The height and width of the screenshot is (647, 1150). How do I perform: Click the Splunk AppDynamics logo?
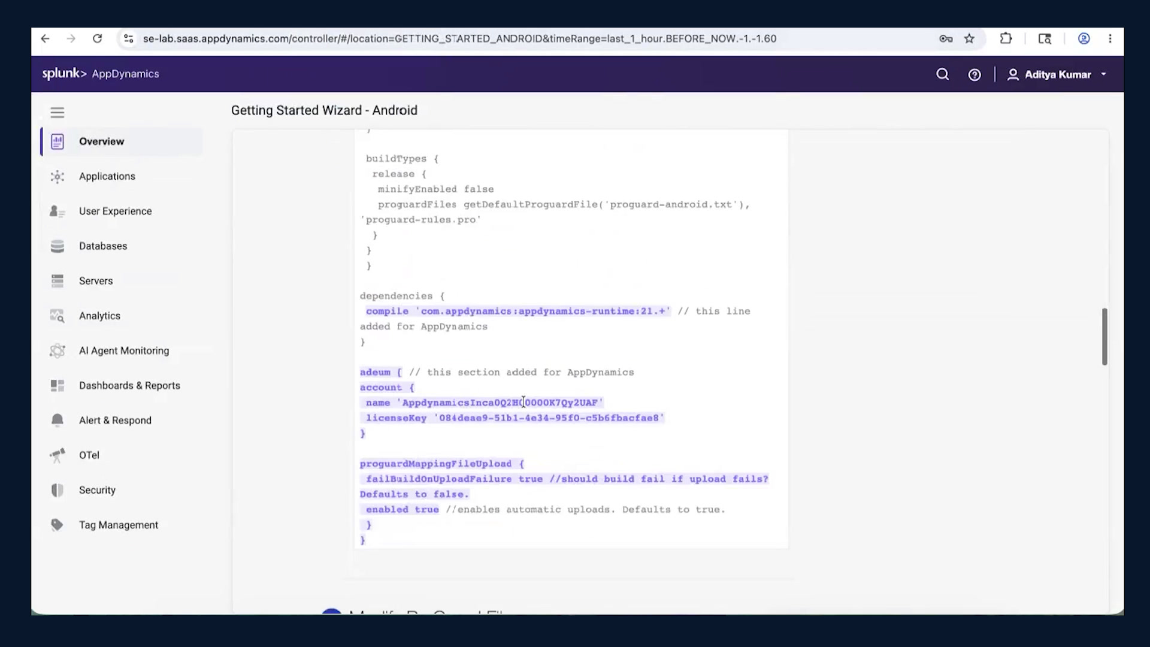101,74
